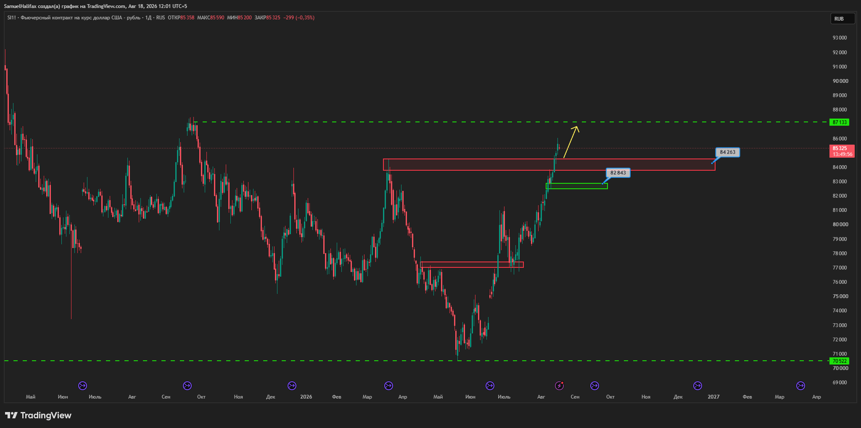Click the red 85 325 current price label

tap(842, 151)
